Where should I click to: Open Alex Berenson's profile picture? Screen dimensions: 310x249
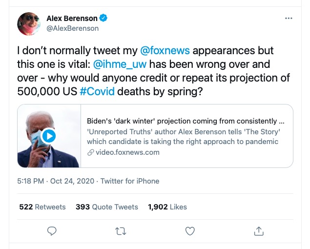click(29, 23)
